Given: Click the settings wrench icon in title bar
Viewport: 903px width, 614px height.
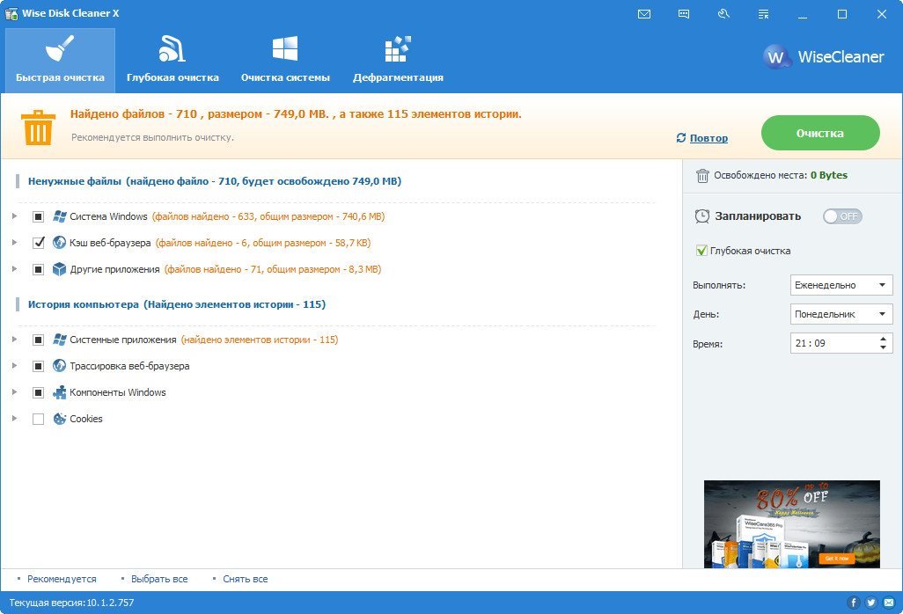Looking at the screenshot, I should click(723, 14).
